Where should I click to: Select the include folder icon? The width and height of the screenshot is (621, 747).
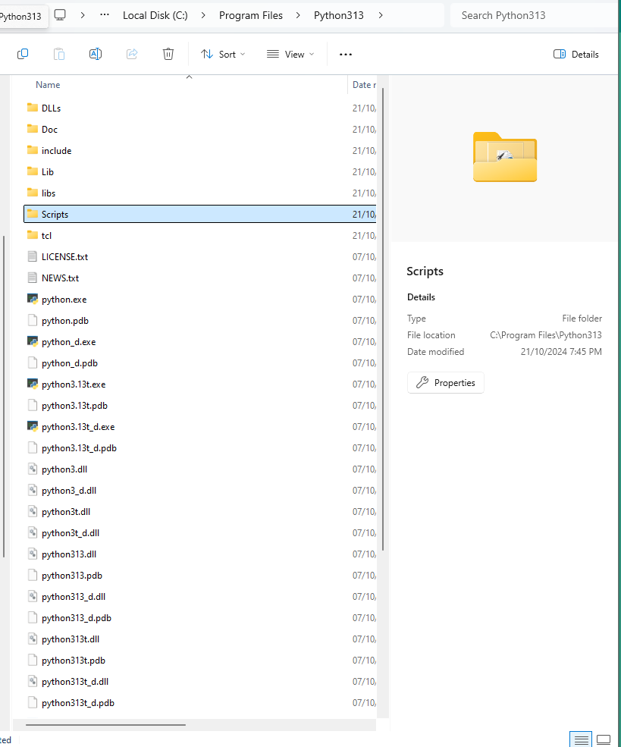33,151
